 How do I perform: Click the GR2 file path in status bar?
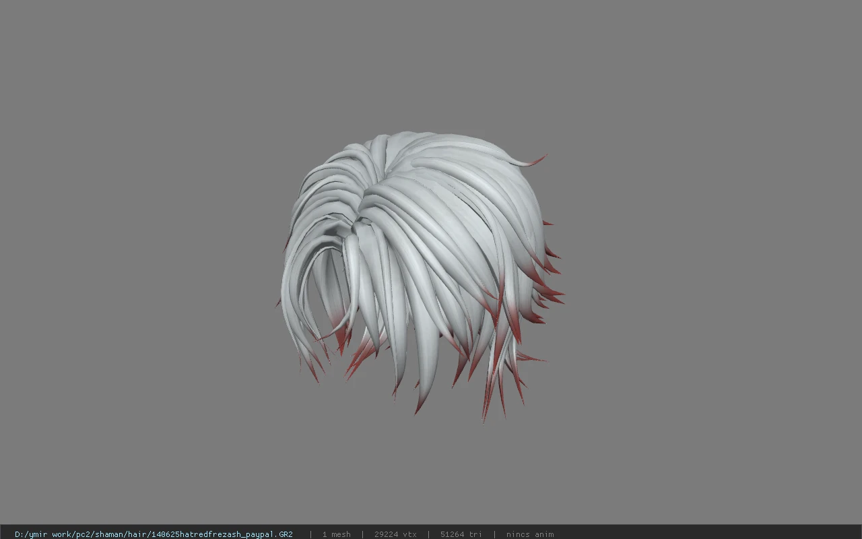coord(154,534)
